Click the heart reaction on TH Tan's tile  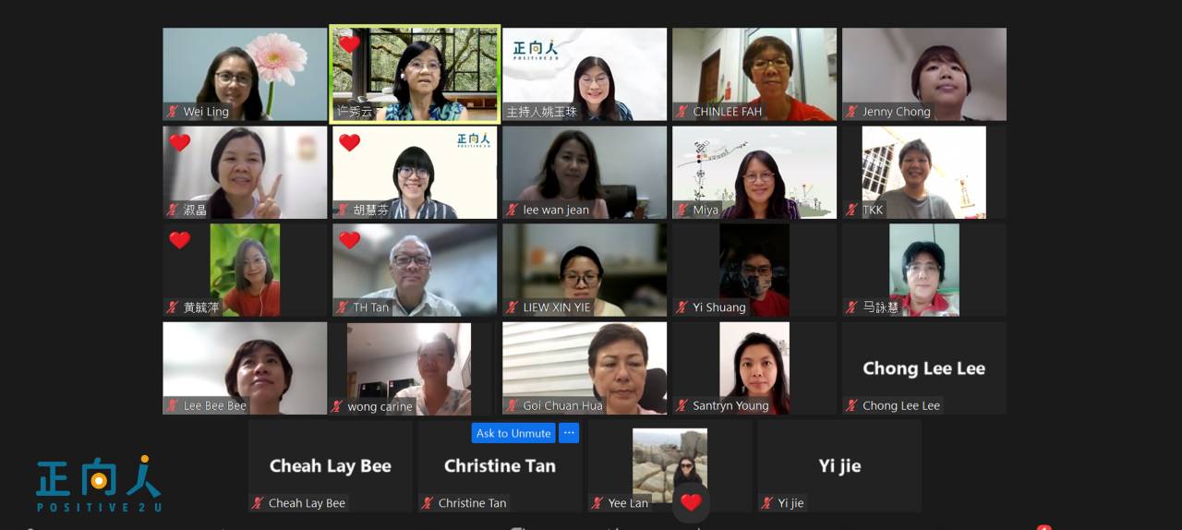click(349, 240)
